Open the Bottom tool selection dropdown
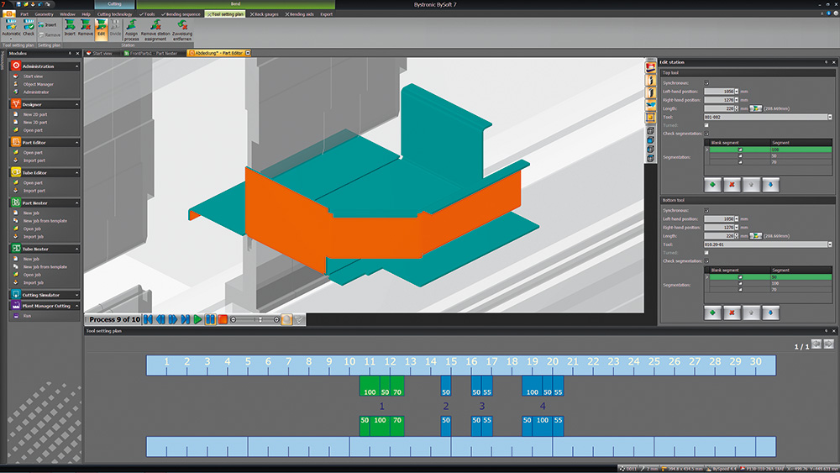This screenshot has width=840, height=473. 830,244
